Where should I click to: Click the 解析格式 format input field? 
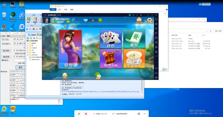[19, 60]
